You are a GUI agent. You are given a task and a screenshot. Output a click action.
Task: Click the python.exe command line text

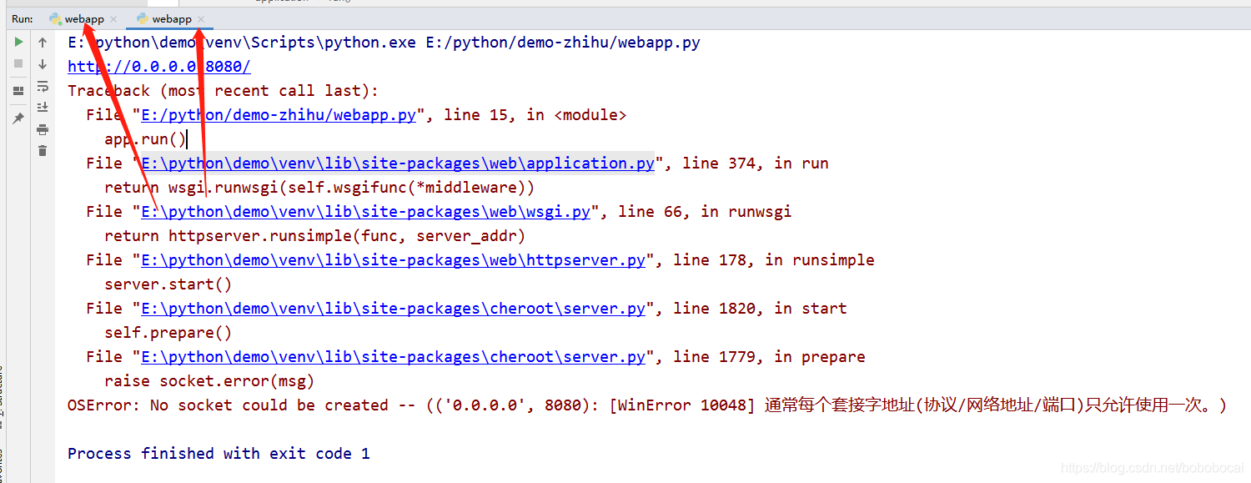click(384, 43)
